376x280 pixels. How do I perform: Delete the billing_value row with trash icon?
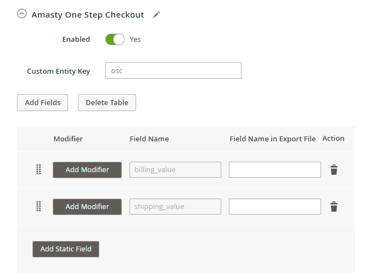[x=334, y=169]
